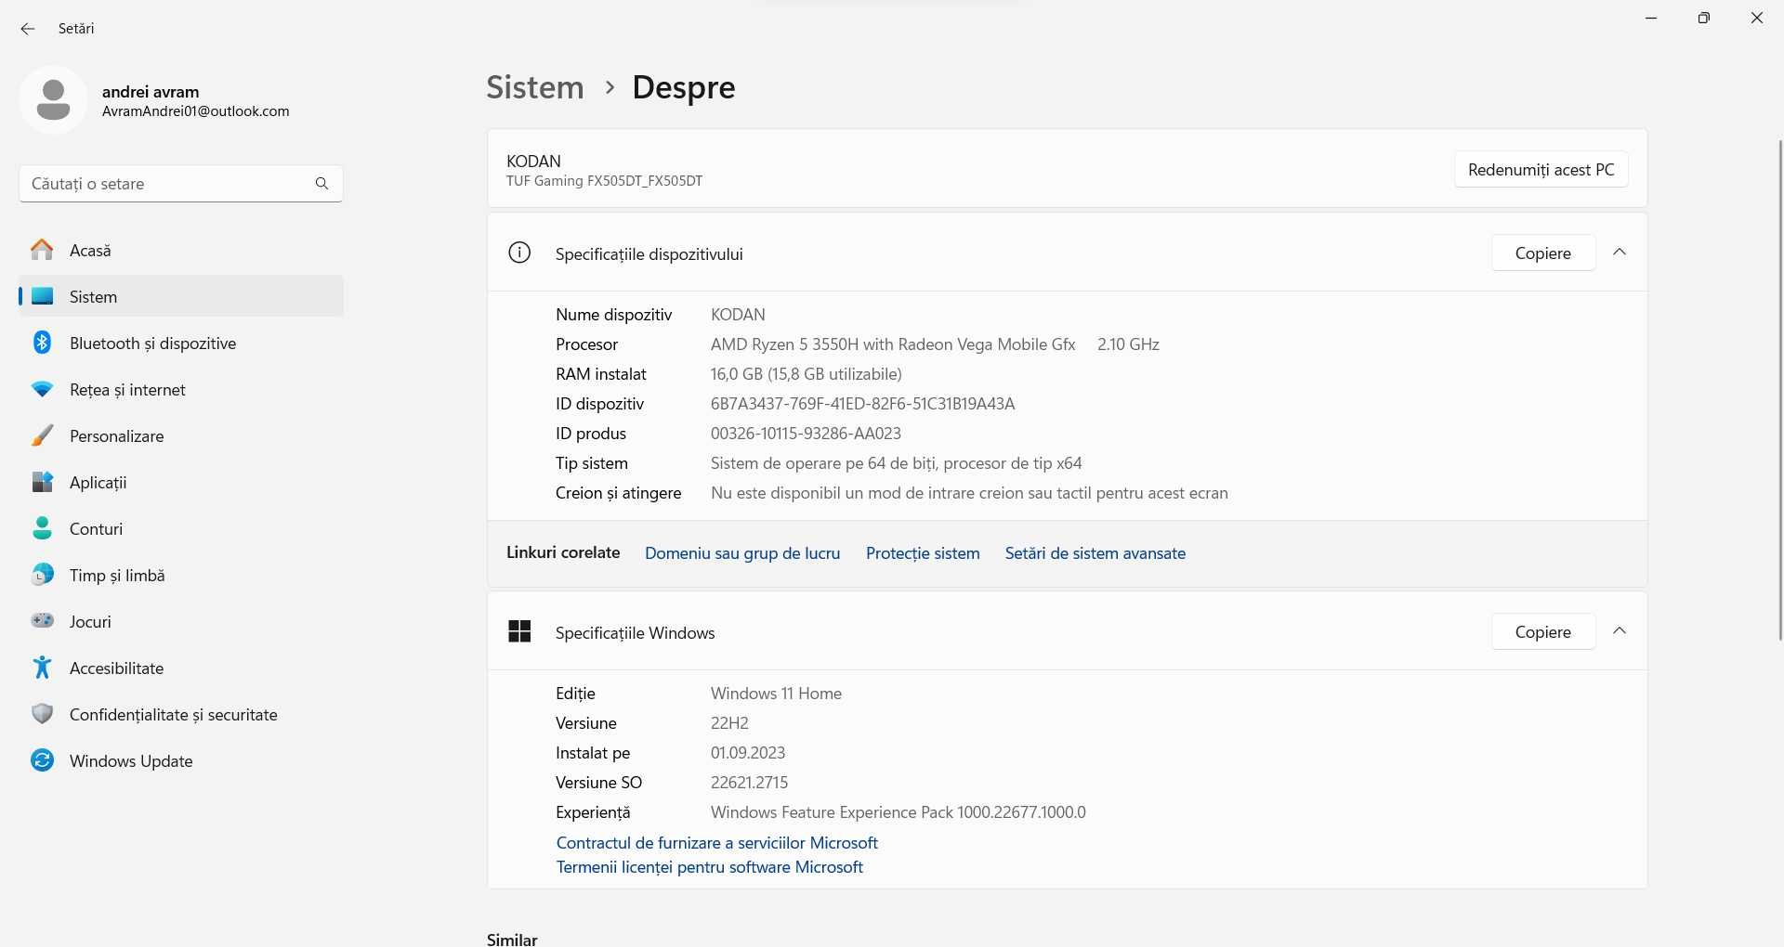Image resolution: width=1784 pixels, height=947 pixels.
Task: Maximize or restore the Settings window
Action: pos(1703,18)
